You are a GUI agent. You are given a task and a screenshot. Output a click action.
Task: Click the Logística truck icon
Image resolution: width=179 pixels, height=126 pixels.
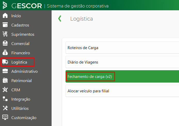[5, 62]
